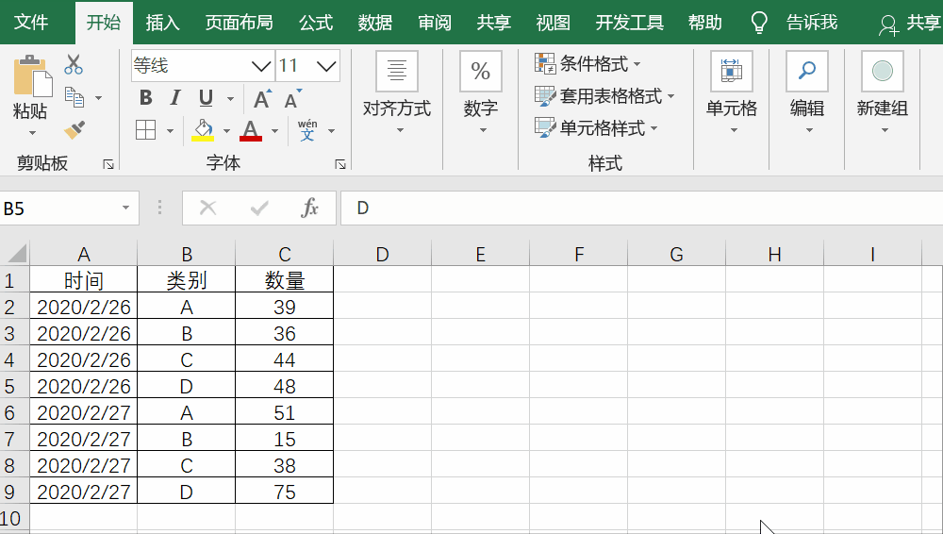Open the Editing (编辑) search group
The height and width of the screenshot is (534, 943).
(x=807, y=93)
